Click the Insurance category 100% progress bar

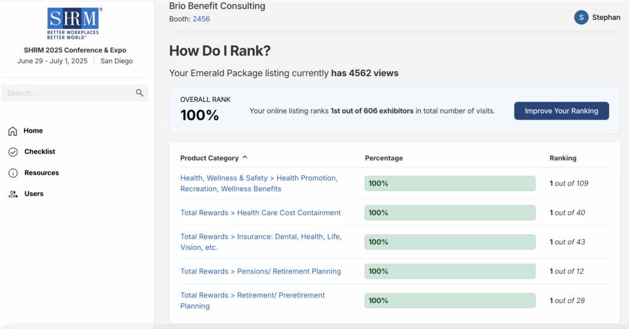coord(450,242)
